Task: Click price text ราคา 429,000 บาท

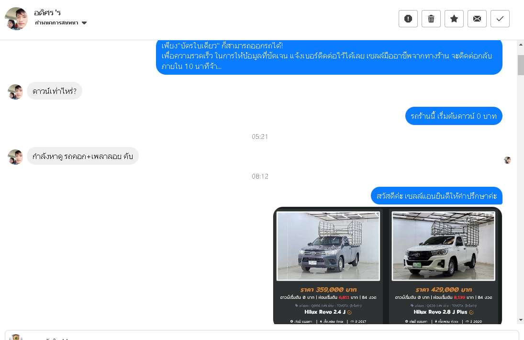Action: point(444,290)
